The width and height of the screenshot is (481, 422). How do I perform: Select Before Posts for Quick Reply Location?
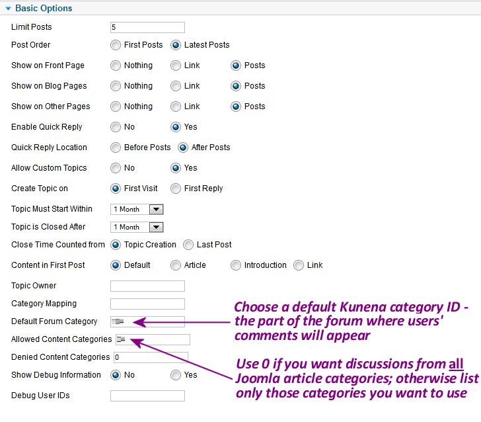coord(116,148)
